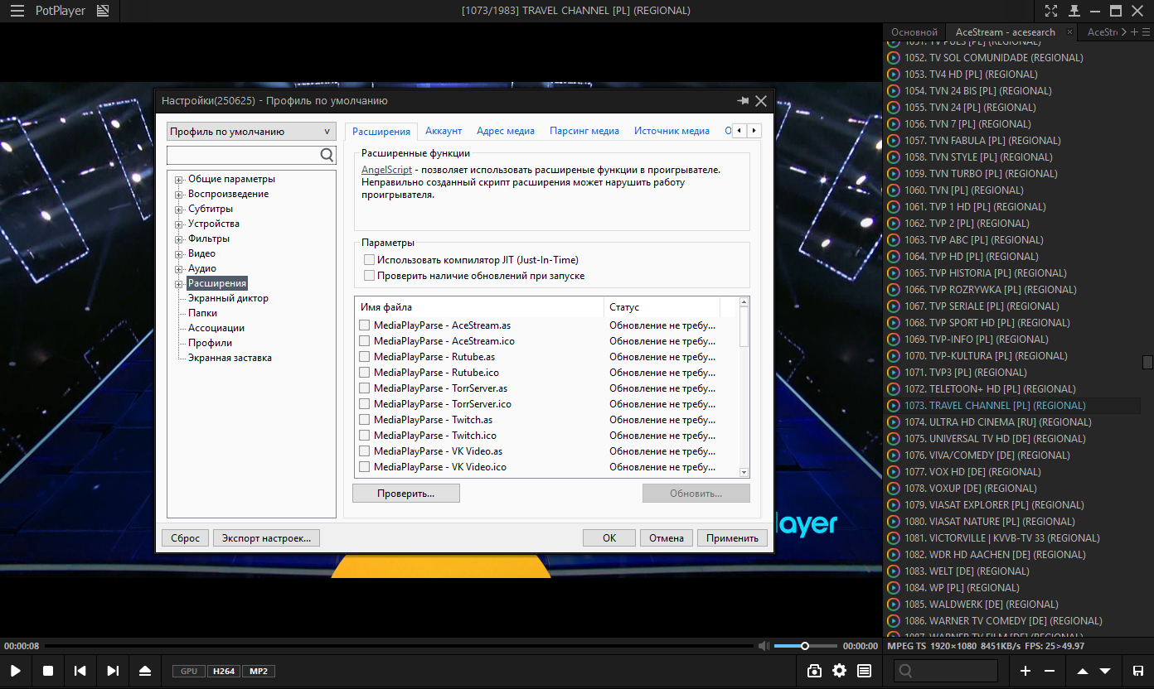Skip to the previous track
The width and height of the screenshot is (1154, 689).
click(x=80, y=671)
